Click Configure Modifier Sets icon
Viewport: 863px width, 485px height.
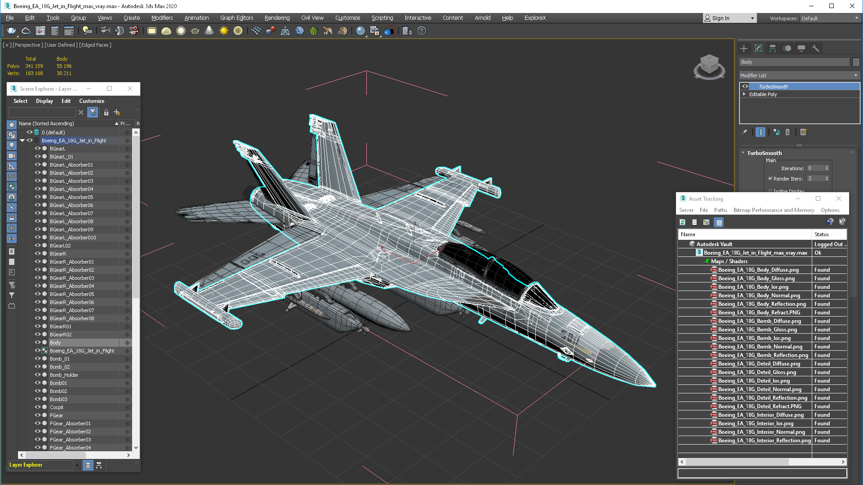[x=804, y=132]
